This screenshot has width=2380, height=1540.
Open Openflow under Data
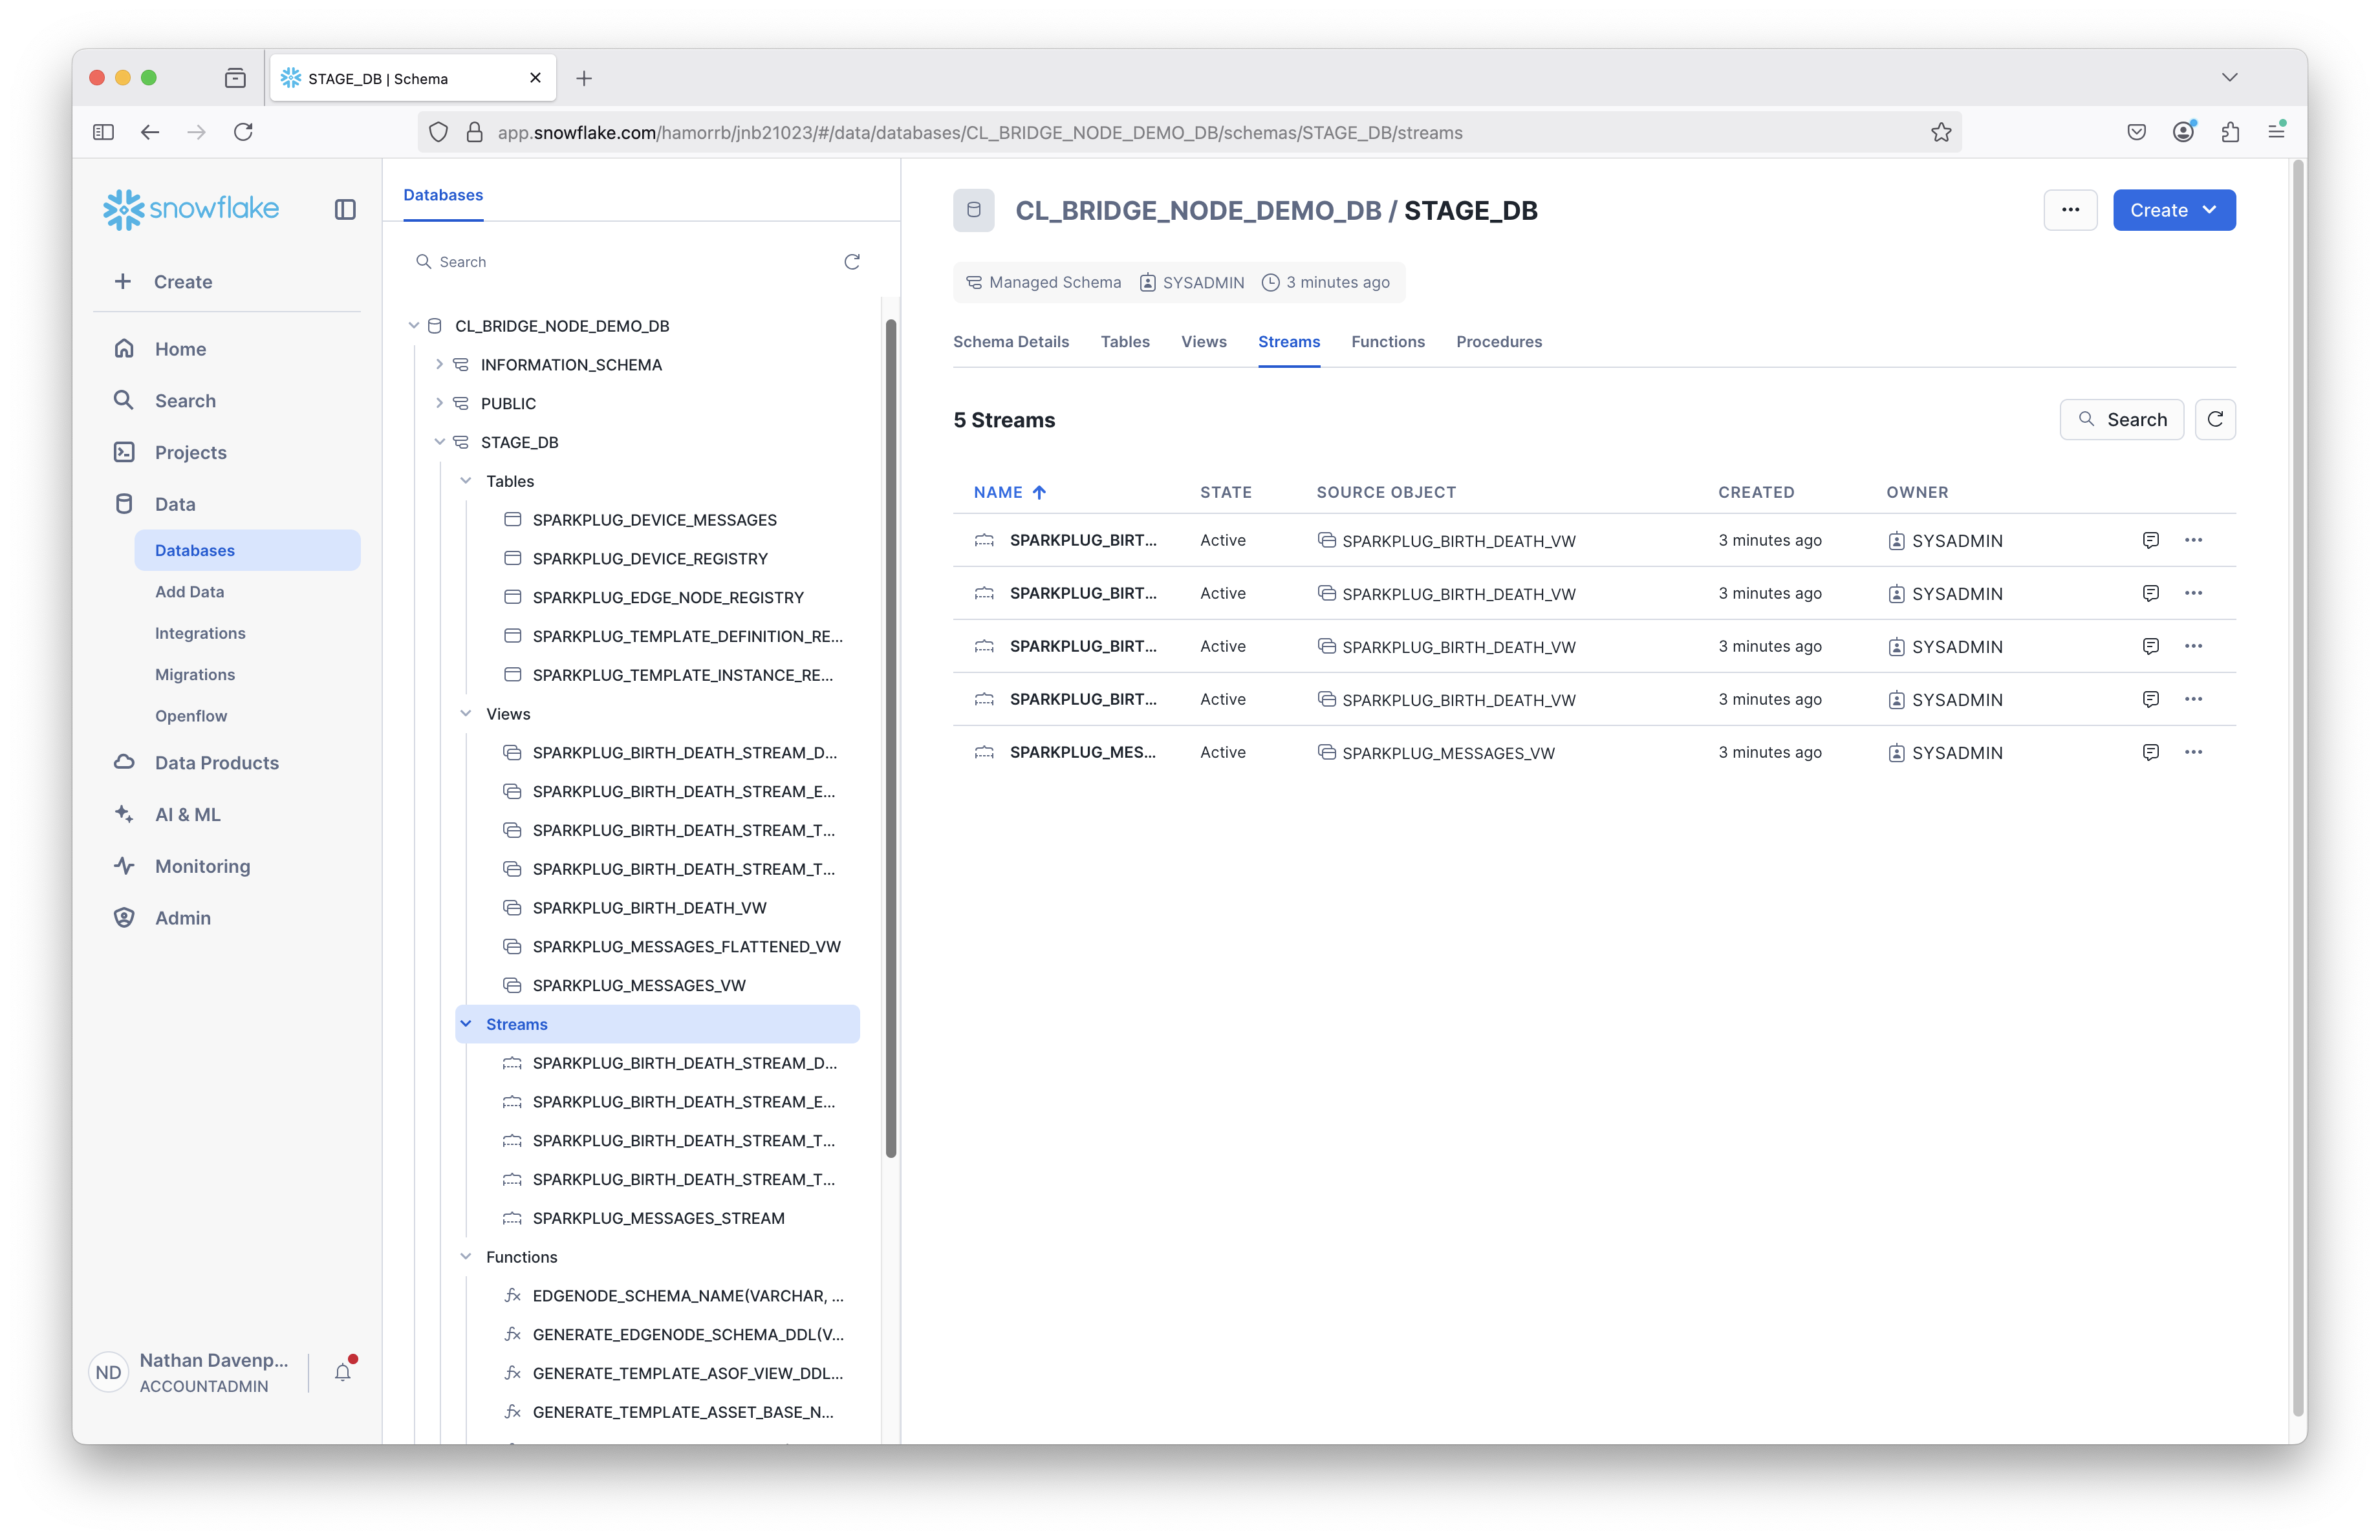[191, 716]
